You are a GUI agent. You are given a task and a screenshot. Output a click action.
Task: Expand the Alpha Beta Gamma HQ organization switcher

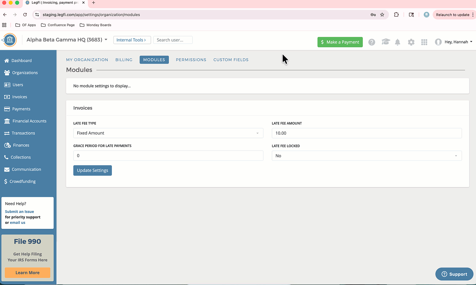click(67, 40)
